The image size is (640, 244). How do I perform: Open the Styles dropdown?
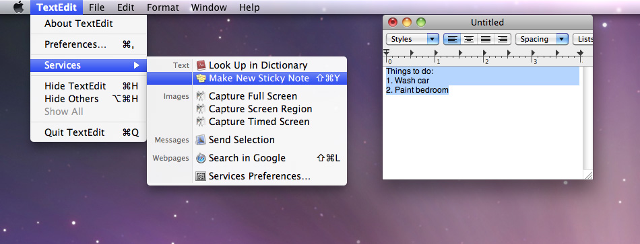(412, 39)
